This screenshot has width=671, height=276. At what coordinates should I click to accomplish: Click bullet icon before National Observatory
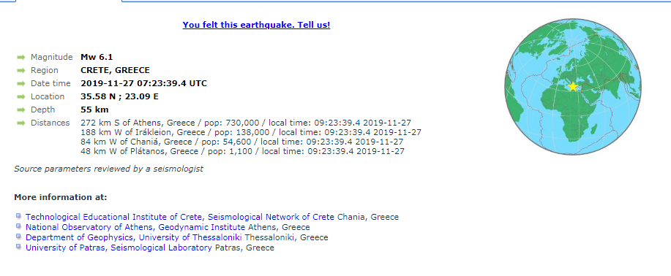pyautogui.click(x=18, y=226)
